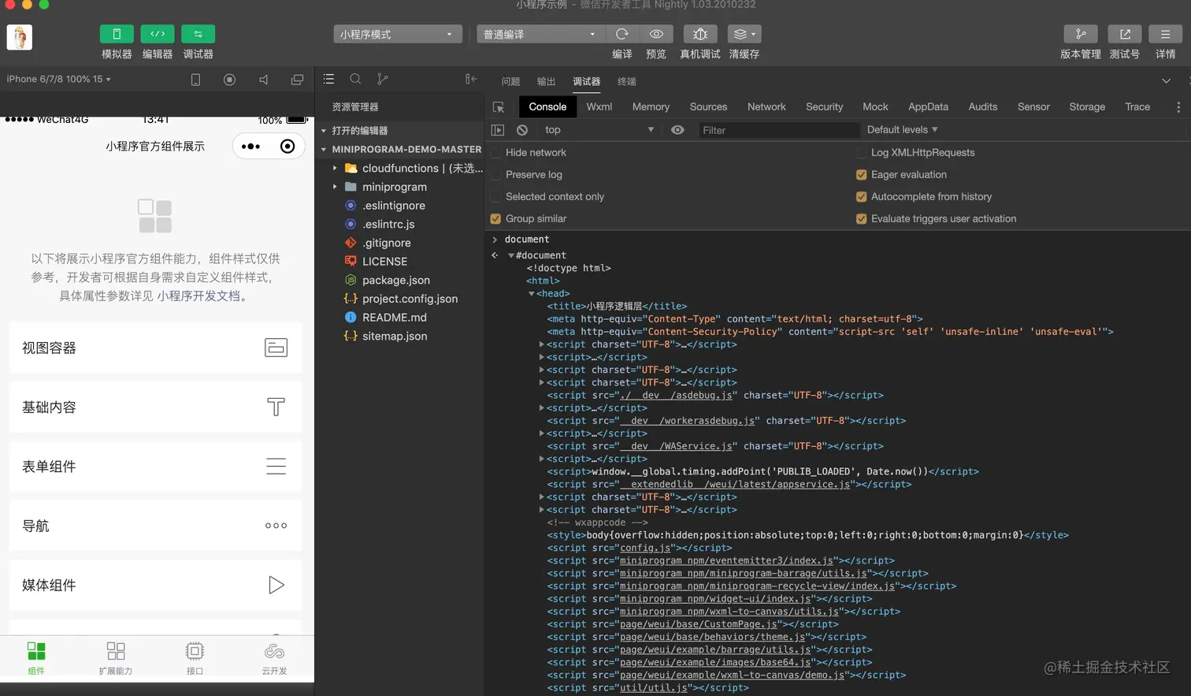
Task: Collapse the debugger panel chevron
Action: coord(1167,80)
